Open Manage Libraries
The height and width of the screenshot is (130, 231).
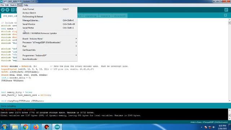tap(47, 20)
